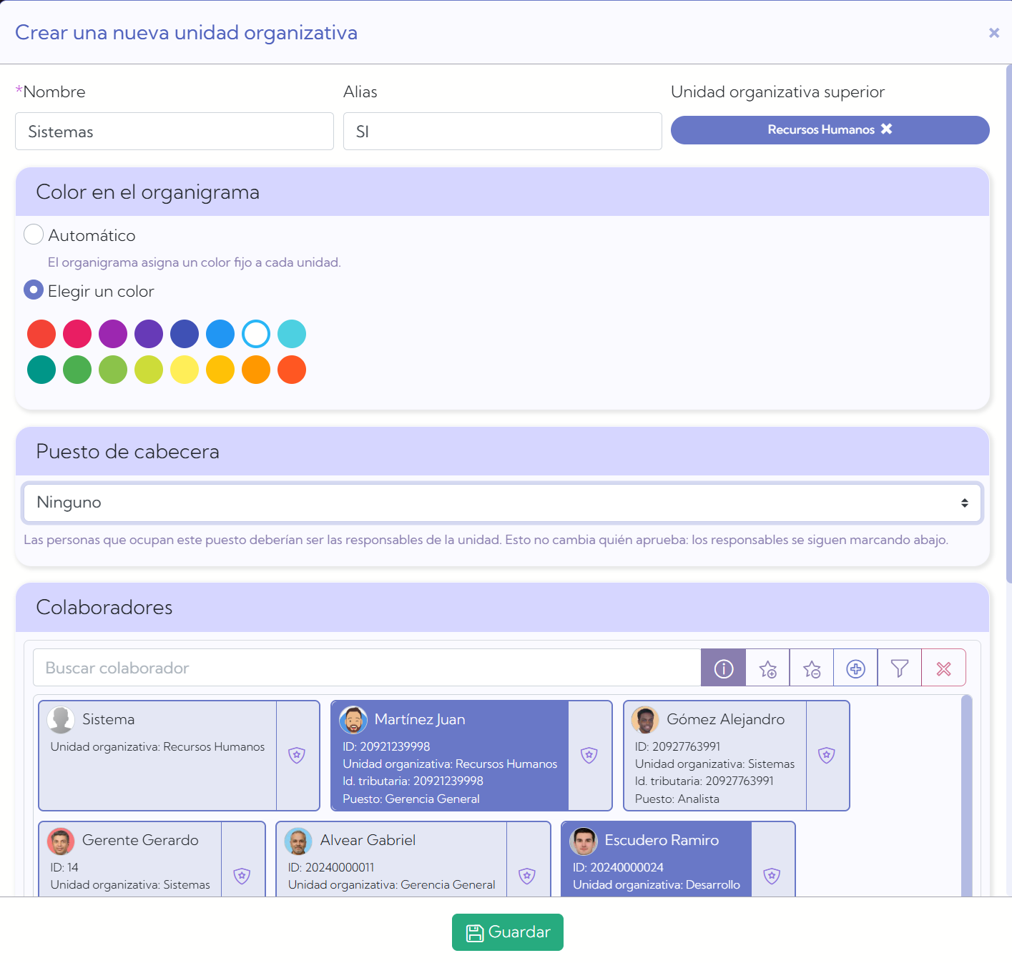
Task: Focus the Alias input containing SI
Action: (x=503, y=132)
